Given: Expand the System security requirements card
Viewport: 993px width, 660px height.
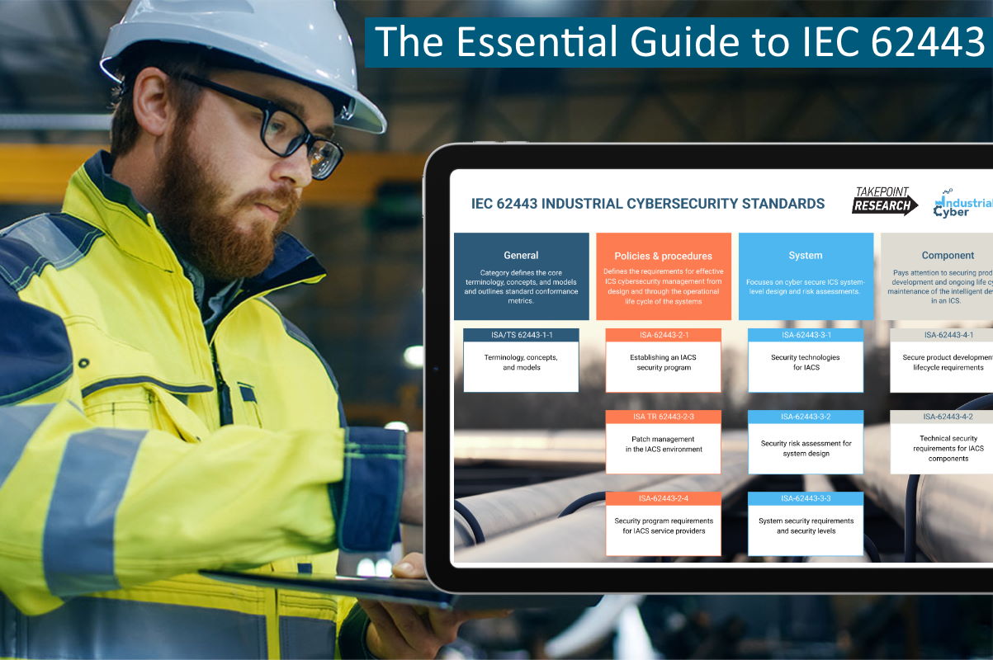Looking at the screenshot, I should (805, 526).
